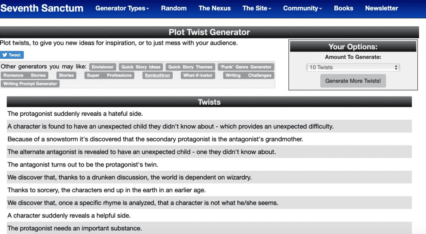The height and width of the screenshot is (234, 426).
Task: Click Generate More Twists! button
Action: [353, 81]
